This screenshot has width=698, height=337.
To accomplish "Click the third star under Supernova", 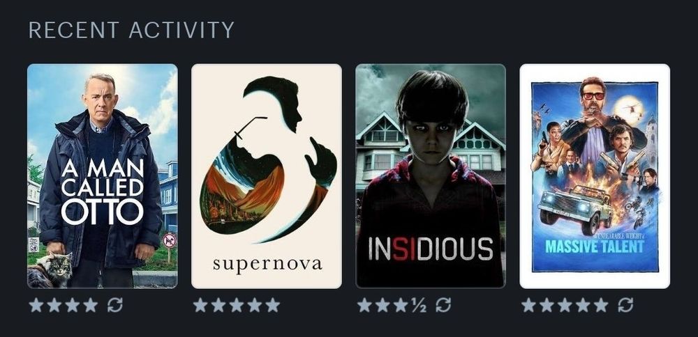I will pos(237,305).
